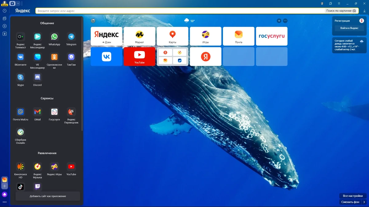Launch Skype from the apps panel
Screen dimensions: 369x207
click(21, 77)
